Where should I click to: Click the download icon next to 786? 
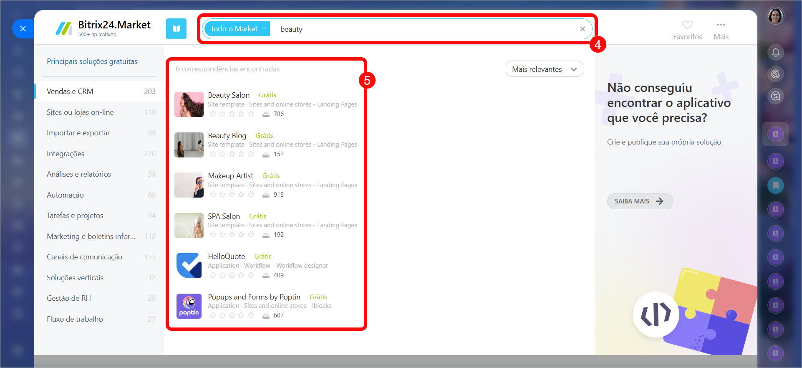click(x=266, y=114)
